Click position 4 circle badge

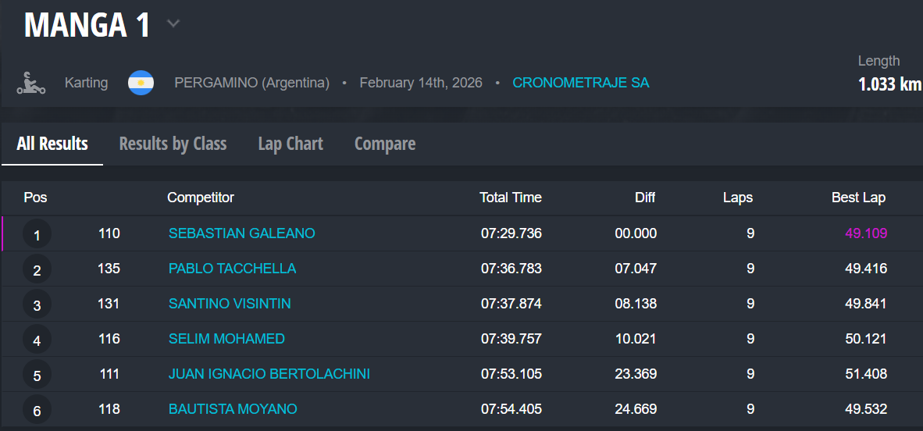(37, 340)
